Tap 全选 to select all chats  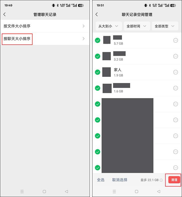pos(101,180)
